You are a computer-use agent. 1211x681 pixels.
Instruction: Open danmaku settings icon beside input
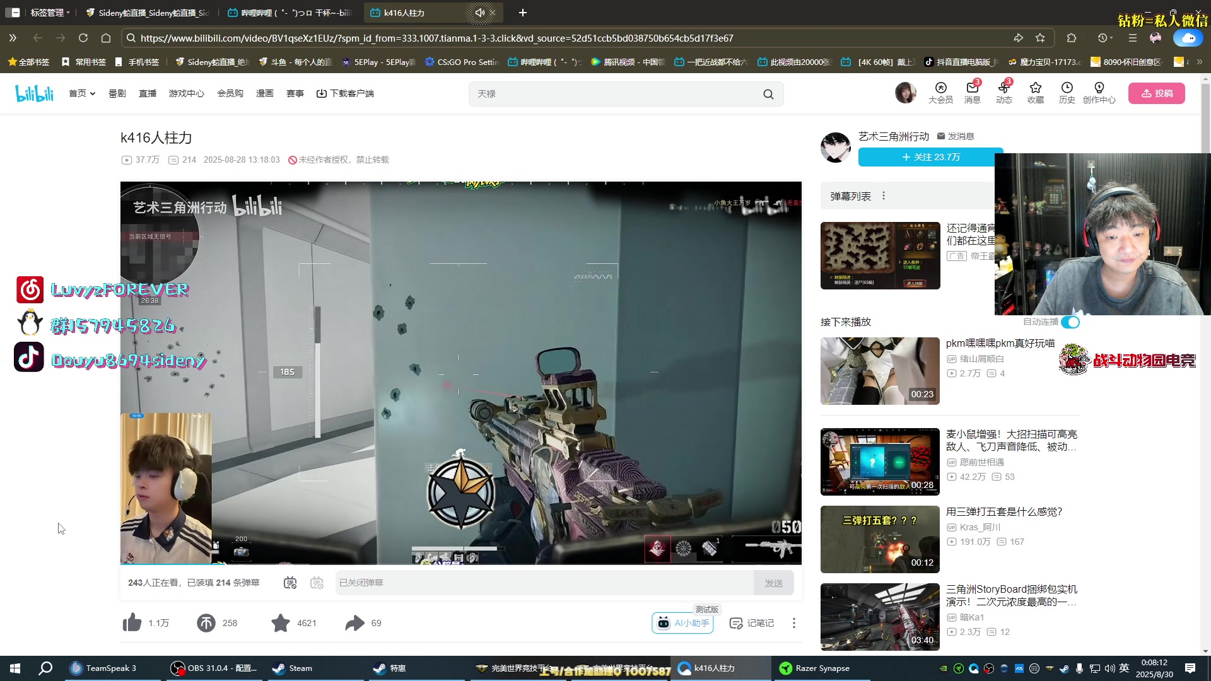[317, 583]
